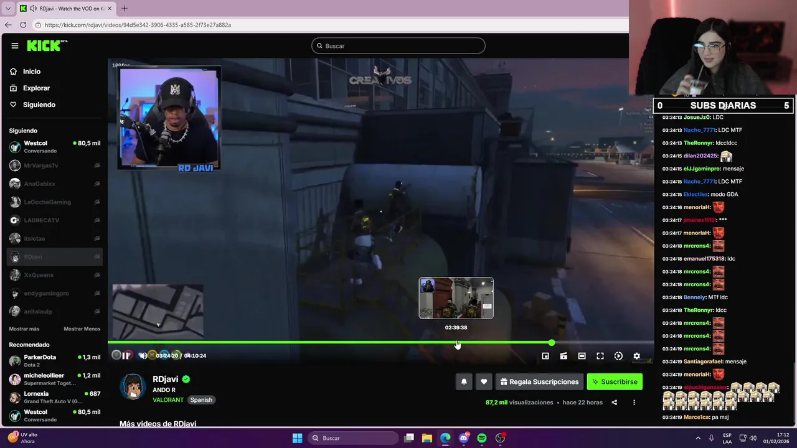This screenshot has height=448, width=797.
Task: Open the ESP LAA language switcher
Action: tap(727, 438)
